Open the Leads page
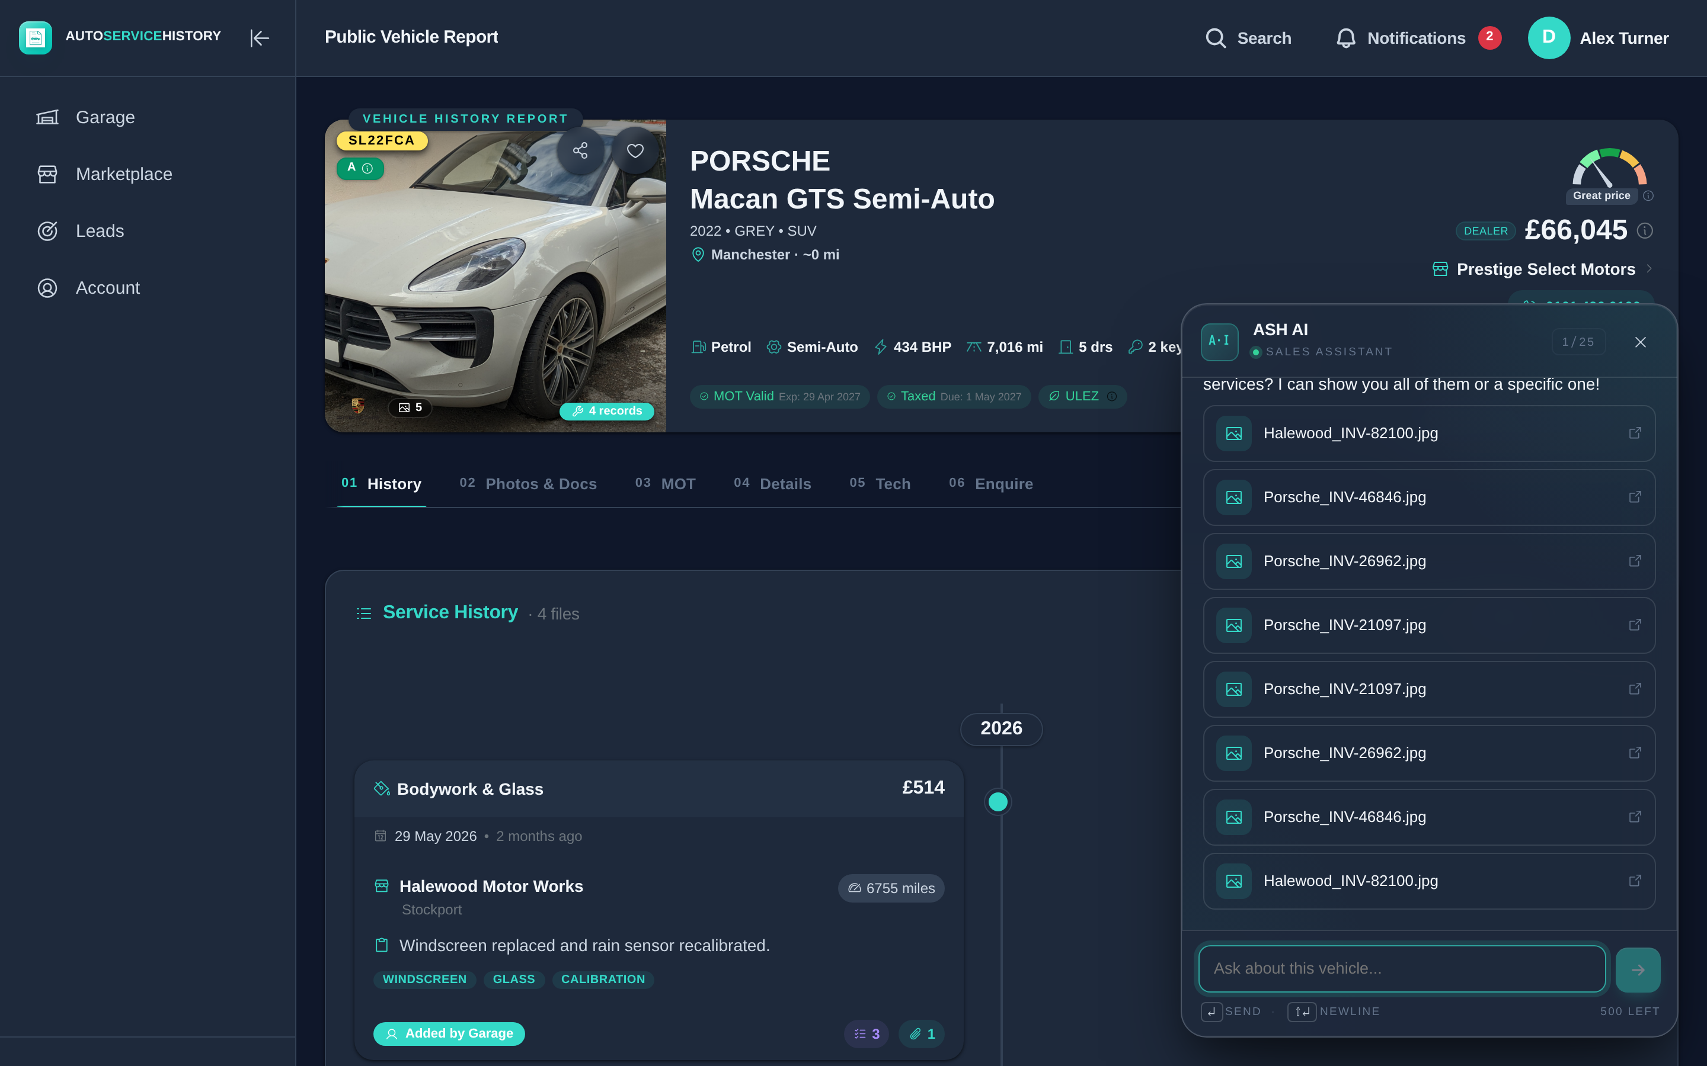This screenshot has height=1066, width=1707. [81, 231]
